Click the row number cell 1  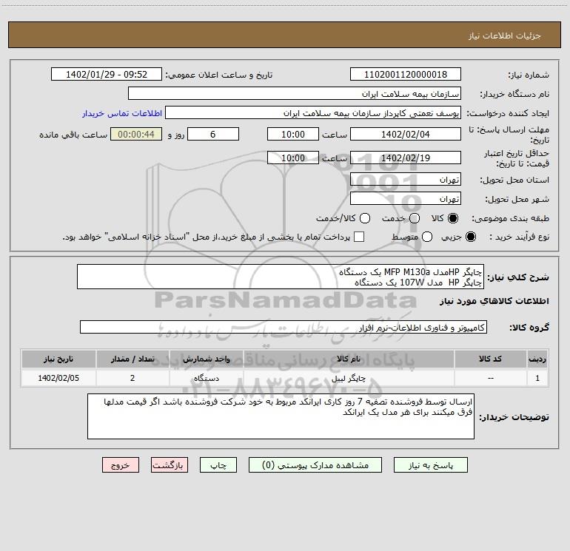pos(537,378)
